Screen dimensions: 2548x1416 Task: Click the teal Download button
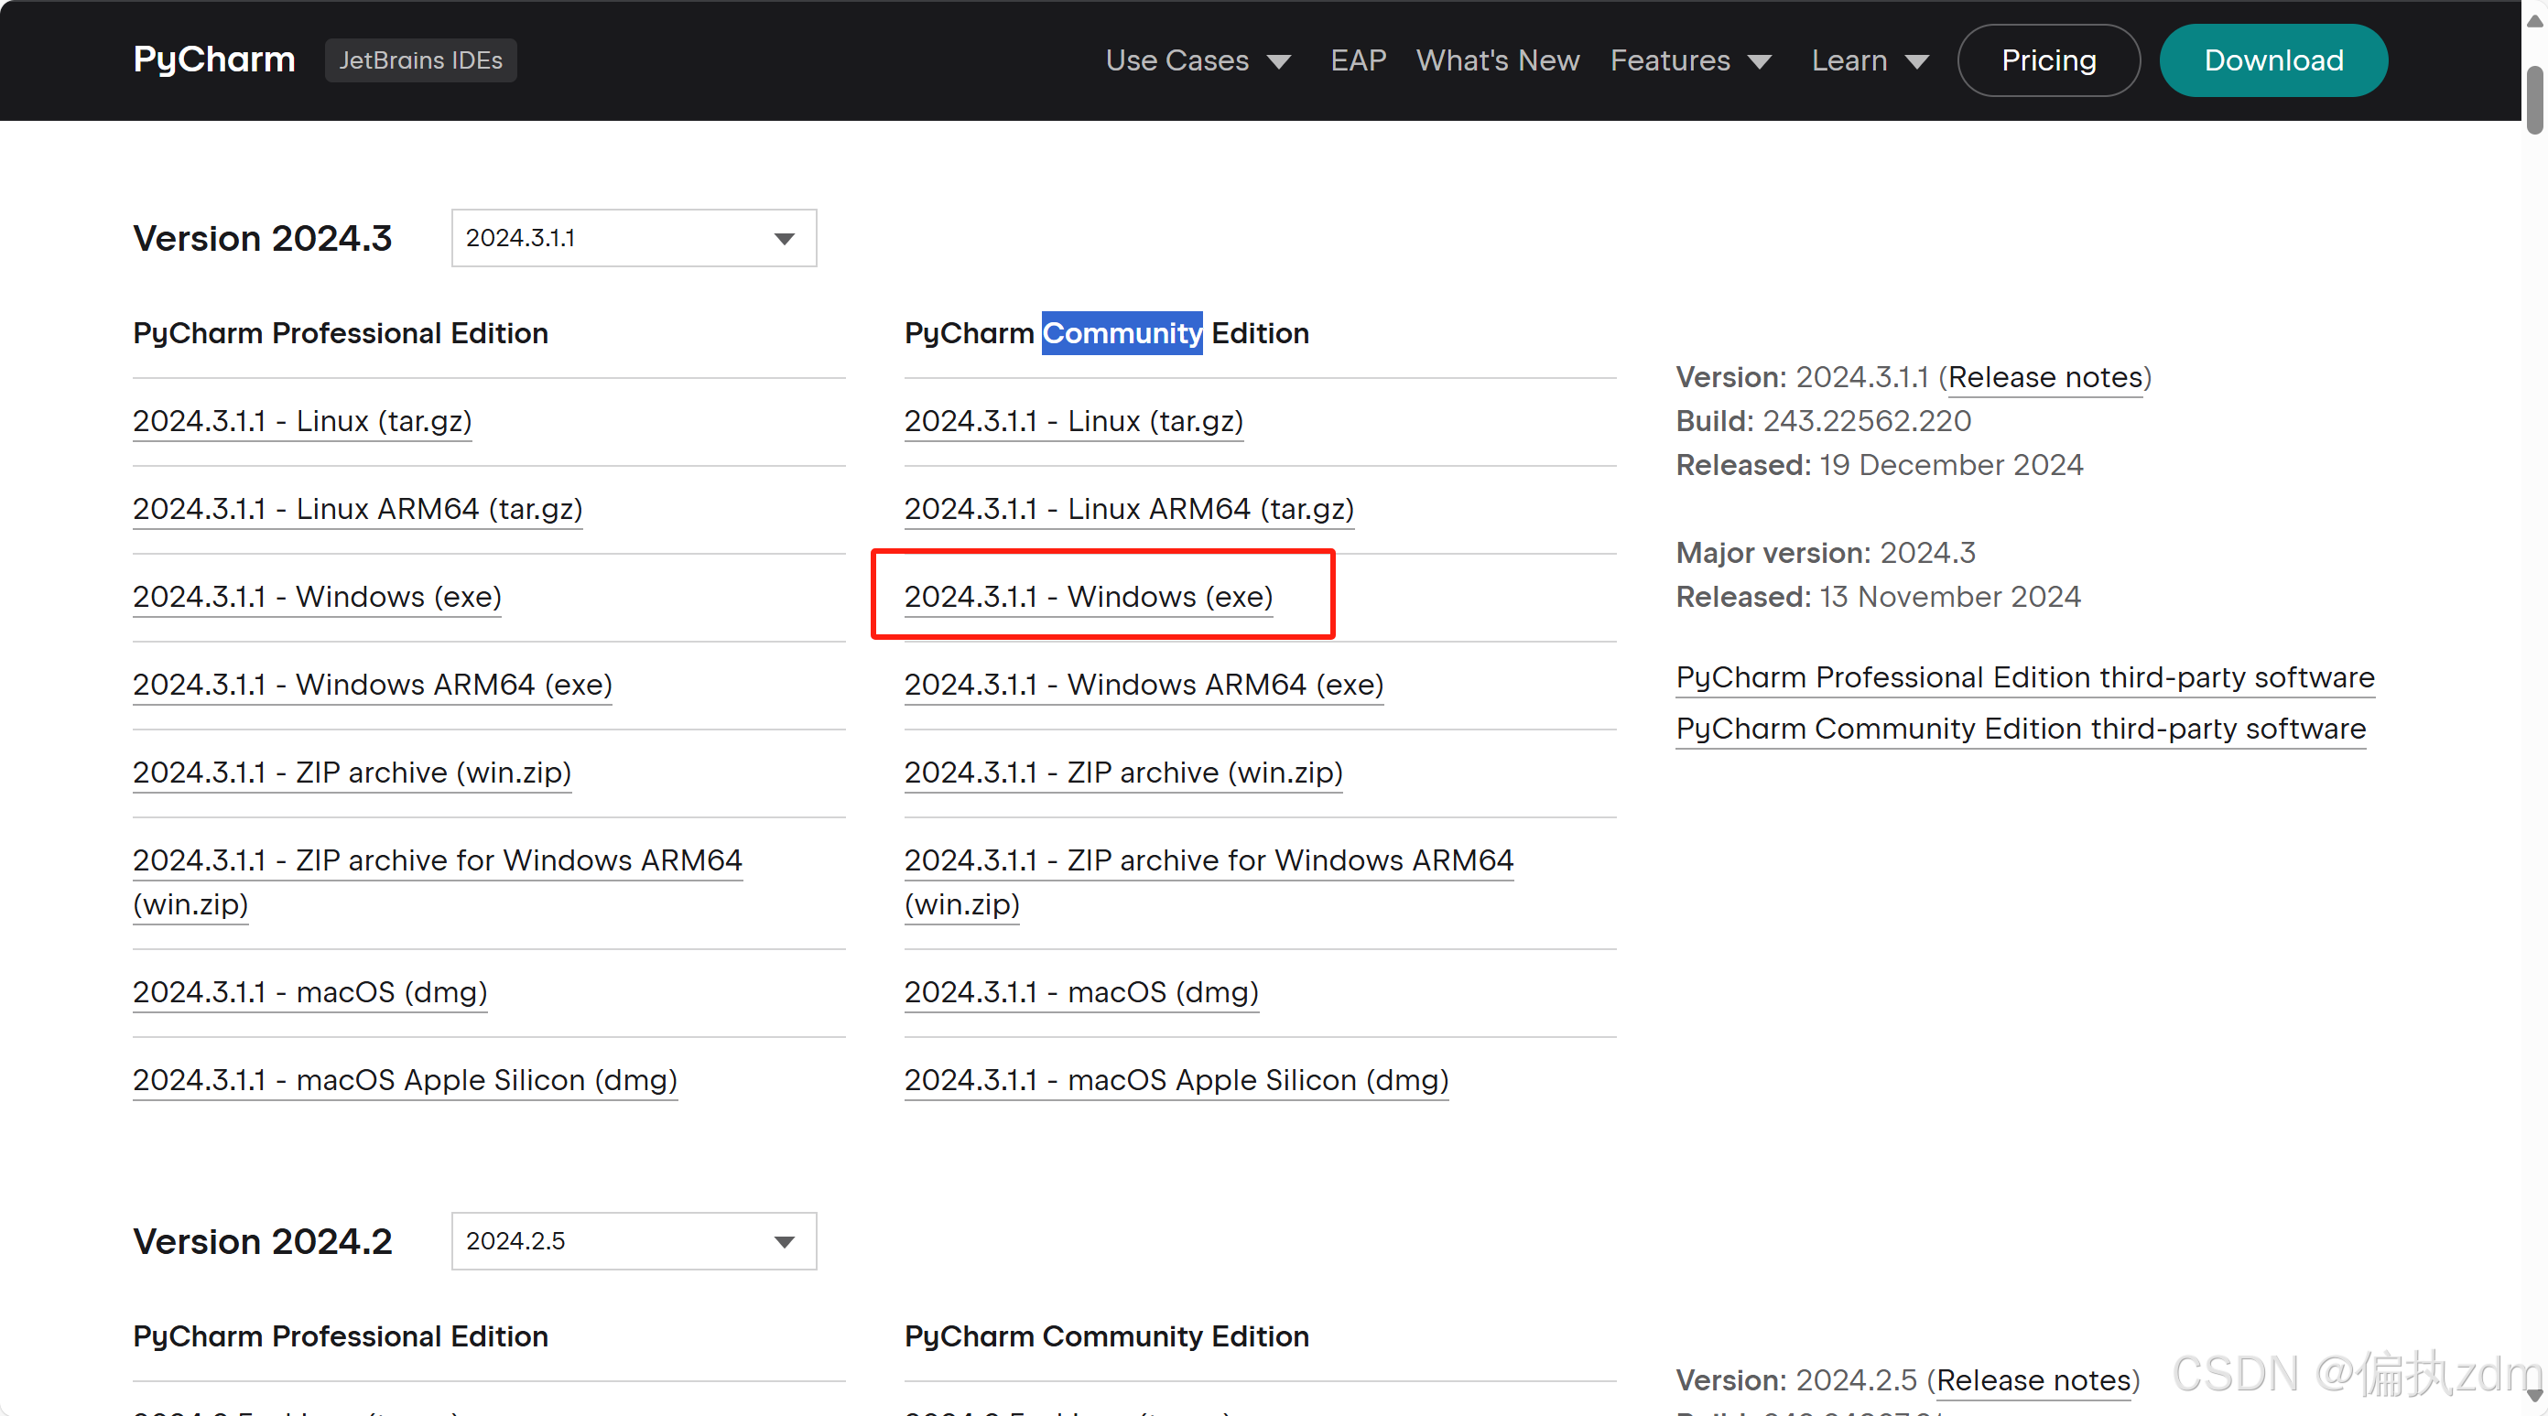click(2273, 60)
